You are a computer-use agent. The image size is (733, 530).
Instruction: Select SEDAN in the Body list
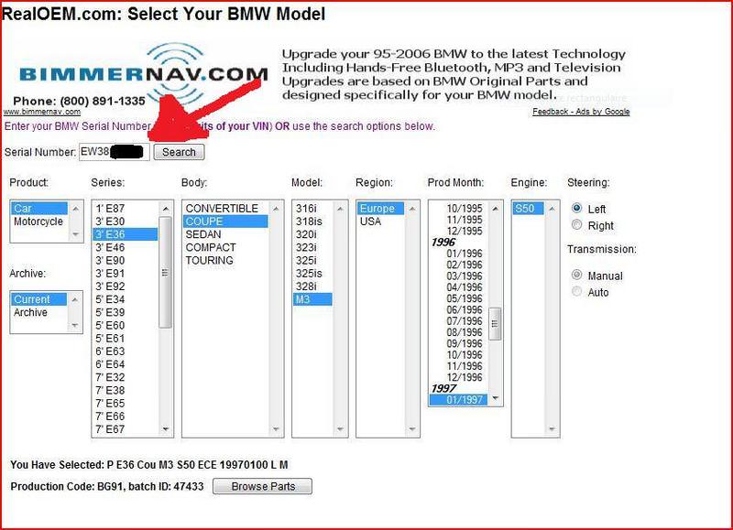point(225,234)
